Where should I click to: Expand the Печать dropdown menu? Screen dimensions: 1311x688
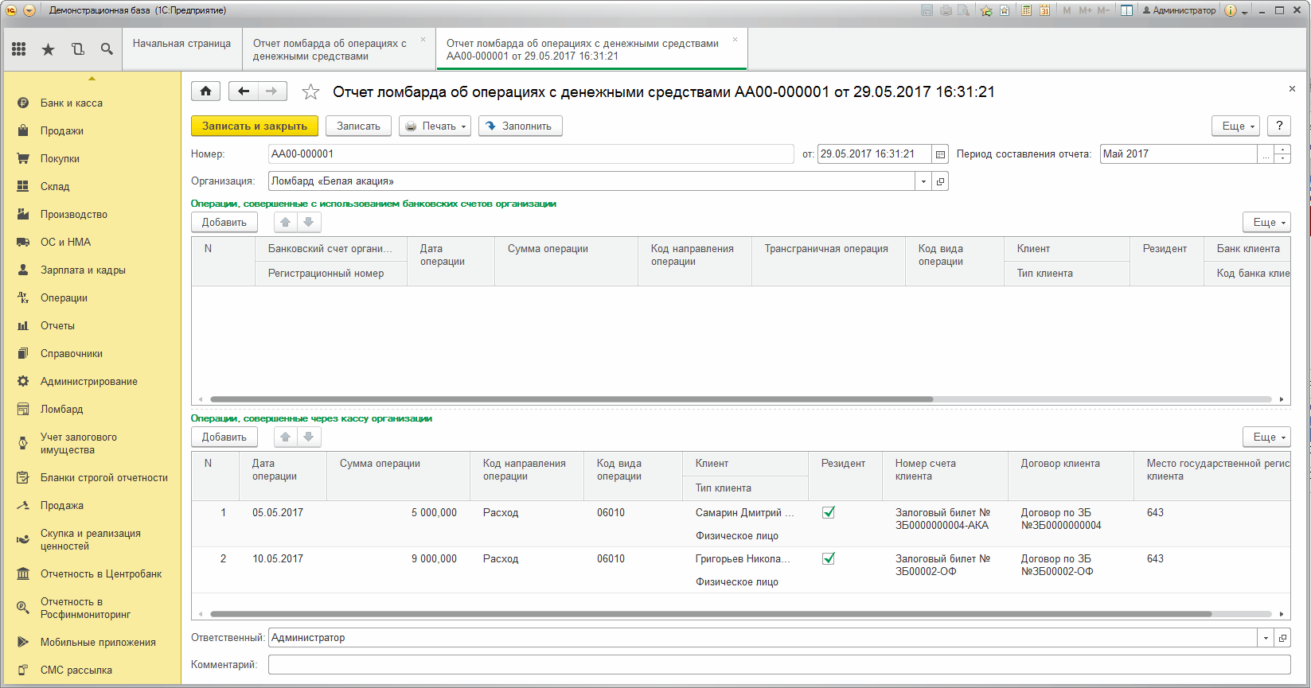pos(435,126)
